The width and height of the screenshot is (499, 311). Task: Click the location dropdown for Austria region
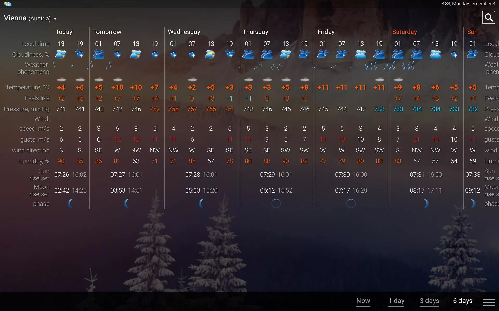[56, 18]
